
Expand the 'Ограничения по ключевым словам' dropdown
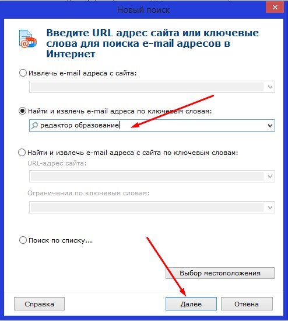(270, 208)
